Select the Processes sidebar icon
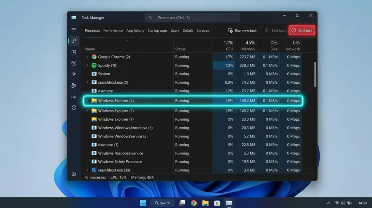The width and height of the screenshot is (372, 208). (74, 41)
